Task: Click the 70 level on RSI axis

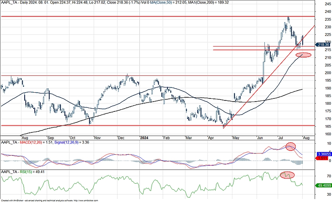Action: [x=329, y=176]
